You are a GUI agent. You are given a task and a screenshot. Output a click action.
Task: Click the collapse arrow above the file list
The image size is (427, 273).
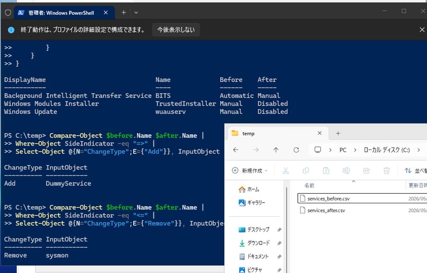pyautogui.click(x=353, y=181)
